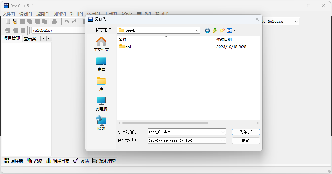Click the 保存(S) save button
Image resolution: width=332 pixels, height=174 pixels.
point(246,132)
